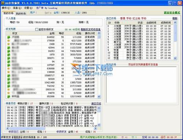The width and height of the screenshot is (183, 140).
Task: Click clover icon of friend with 644502 gold
Action: tap(8, 37)
